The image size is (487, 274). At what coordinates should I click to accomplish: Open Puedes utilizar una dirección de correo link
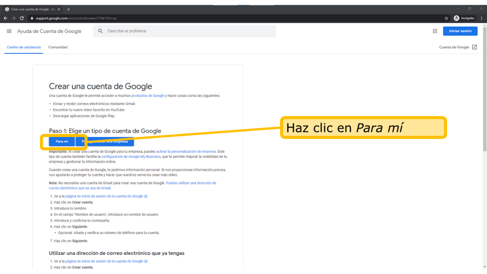pyautogui.click(x=132, y=186)
